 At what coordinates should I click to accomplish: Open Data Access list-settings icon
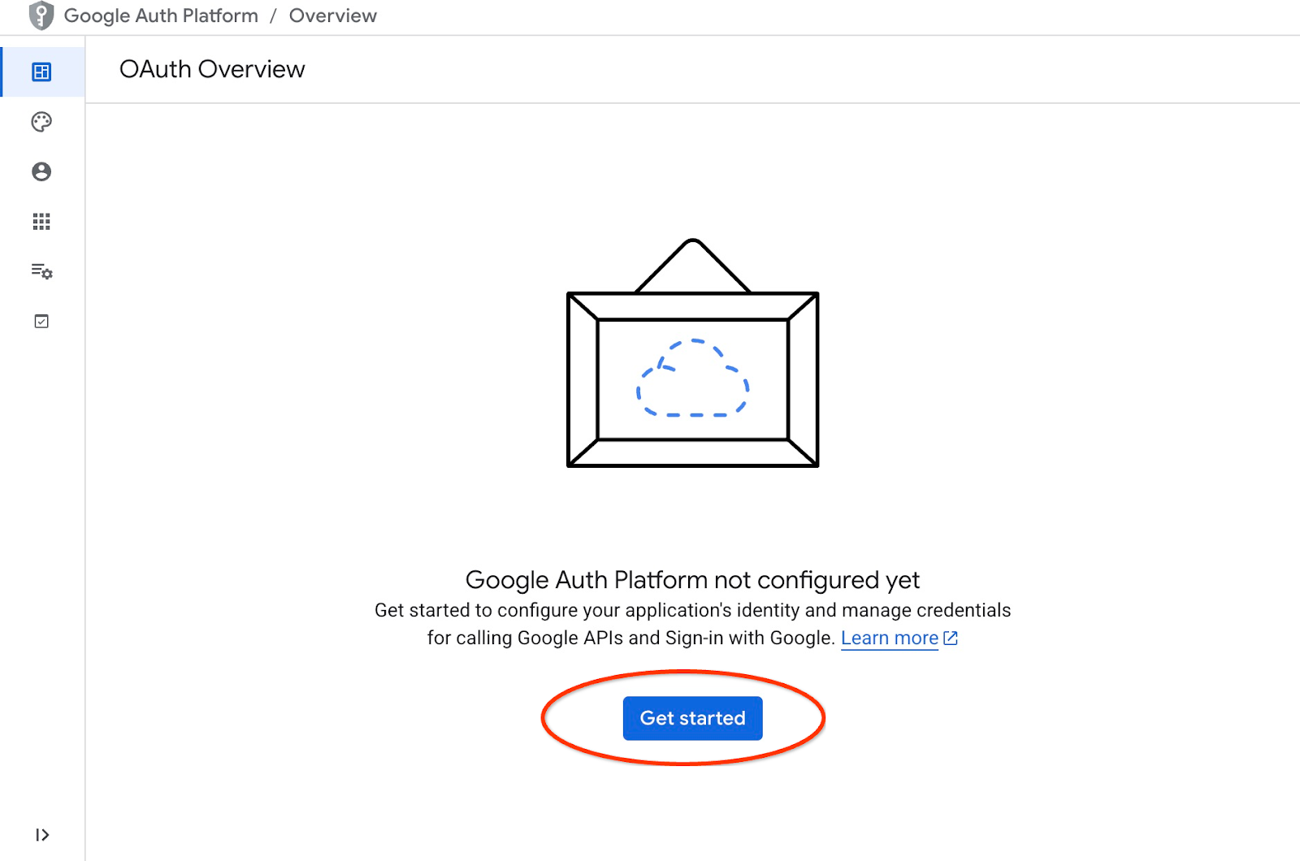click(x=41, y=271)
